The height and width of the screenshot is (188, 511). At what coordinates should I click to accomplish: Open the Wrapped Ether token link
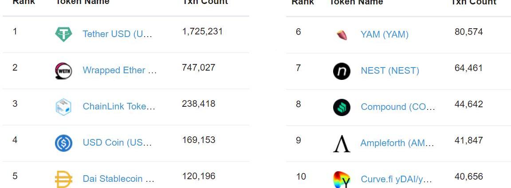pyautogui.click(x=120, y=71)
